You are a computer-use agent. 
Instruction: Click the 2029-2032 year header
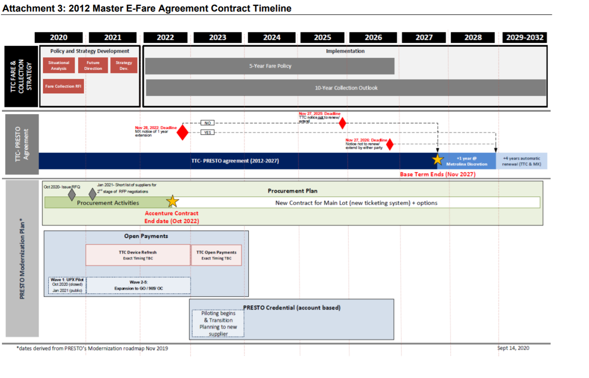tap(525, 38)
